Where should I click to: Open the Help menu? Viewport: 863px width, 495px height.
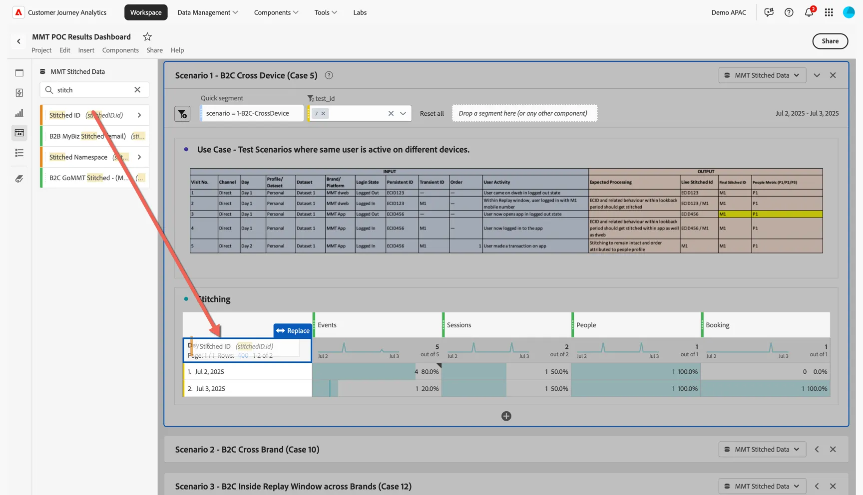(x=177, y=50)
